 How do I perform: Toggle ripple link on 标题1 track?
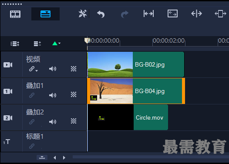pyautogui.click(x=32, y=146)
